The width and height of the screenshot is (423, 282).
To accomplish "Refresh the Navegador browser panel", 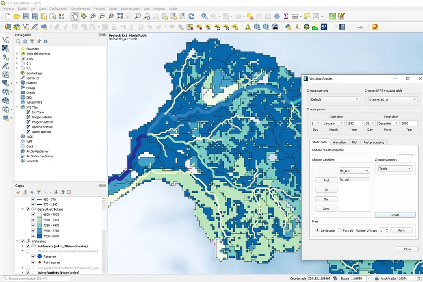I will [25, 41].
